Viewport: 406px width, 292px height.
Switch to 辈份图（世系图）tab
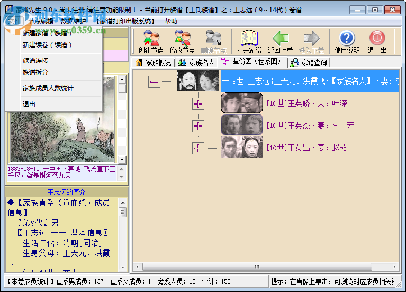point(251,62)
